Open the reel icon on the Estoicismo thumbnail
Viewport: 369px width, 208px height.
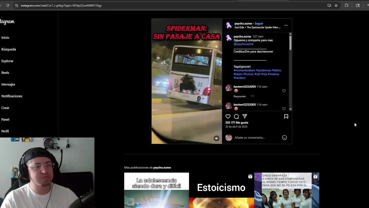click(250, 177)
